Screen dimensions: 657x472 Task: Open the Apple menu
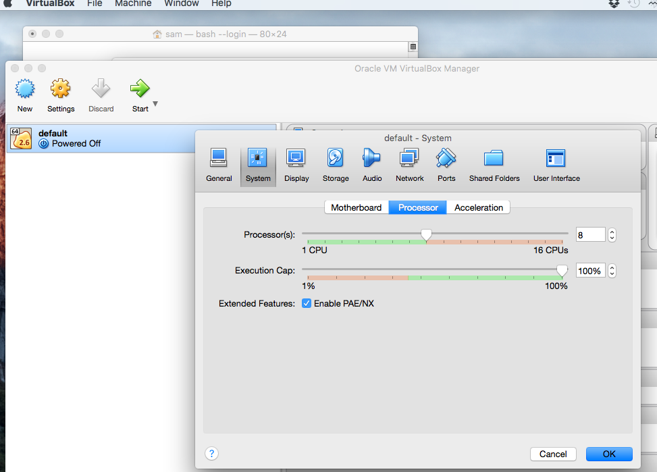(8, 3)
